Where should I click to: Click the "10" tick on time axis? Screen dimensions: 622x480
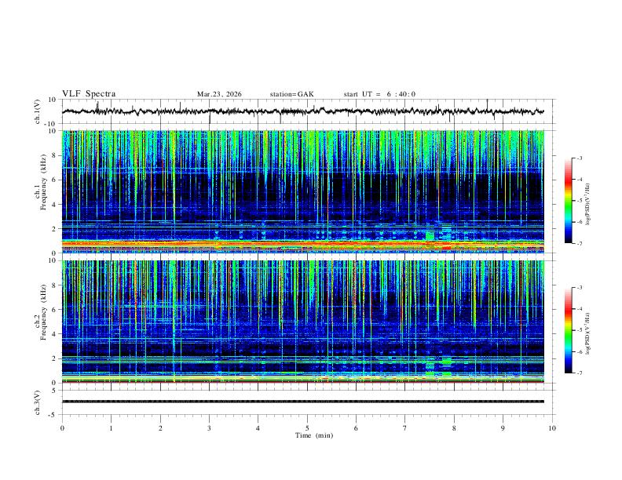click(552, 428)
